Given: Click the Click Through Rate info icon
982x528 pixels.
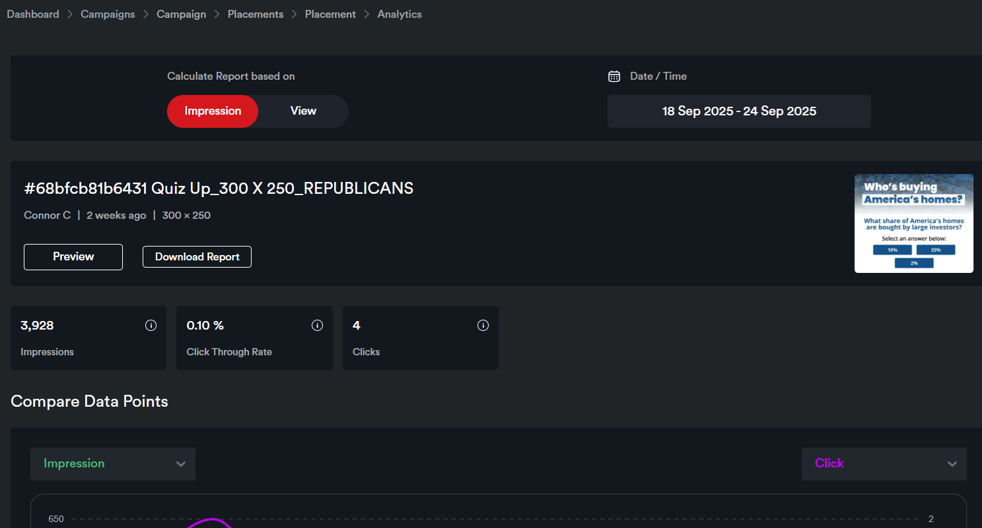Looking at the screenshot, I should click(317, 326).
